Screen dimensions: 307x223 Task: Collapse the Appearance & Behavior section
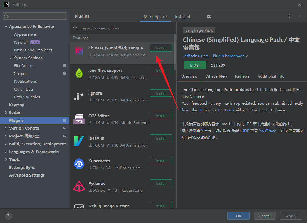(6, 27)
